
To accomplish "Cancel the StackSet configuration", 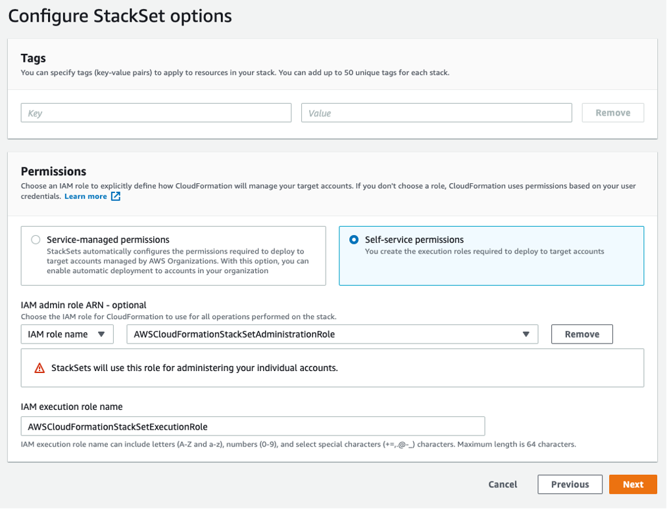I will pos(502,484).
